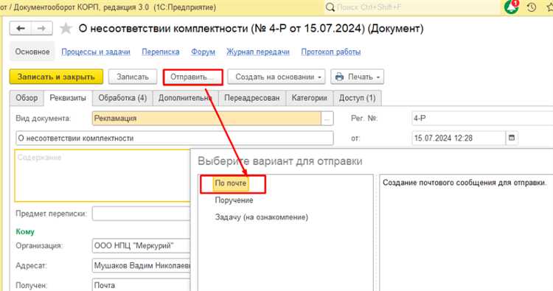Image resolution: width=553 pixels, height=291 pixels.
Task: Open document type selection ellipsis button
Action: point(327,119)
